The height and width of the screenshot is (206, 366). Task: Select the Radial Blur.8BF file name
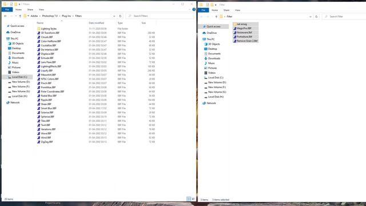click(x=49, y=96)
